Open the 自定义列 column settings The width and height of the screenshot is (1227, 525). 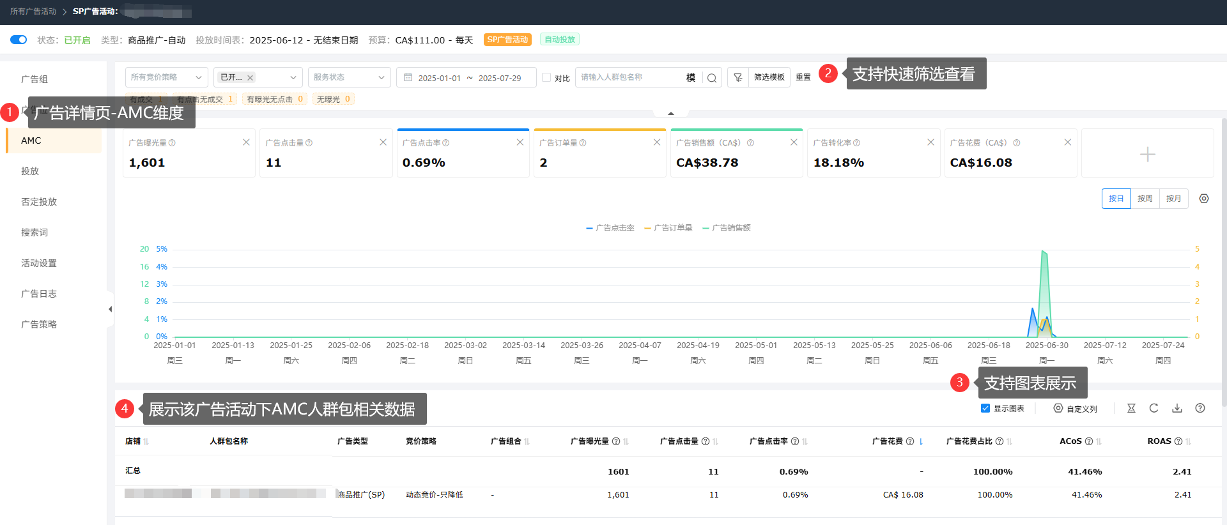pyautogui.click(x=1076, y=409)
